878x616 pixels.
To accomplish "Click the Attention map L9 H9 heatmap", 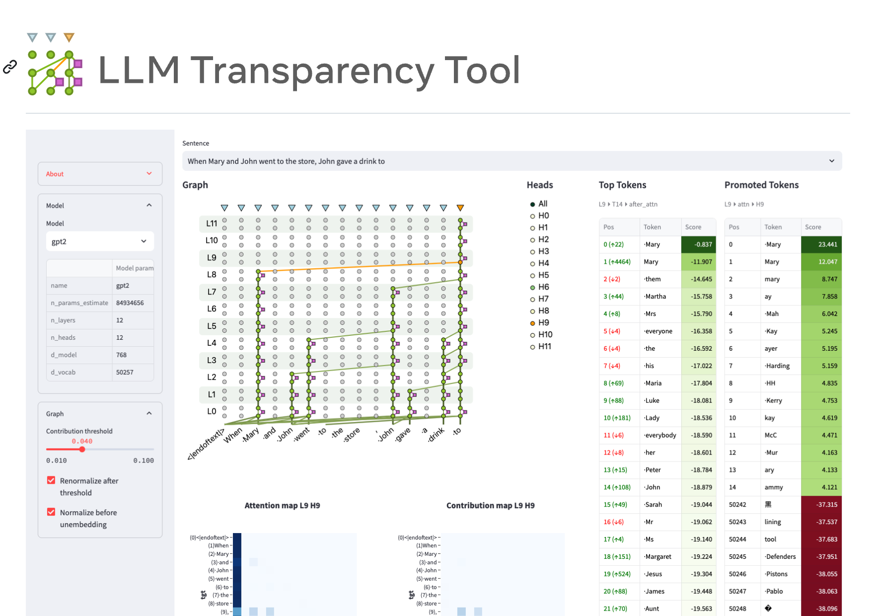I will 295,574.
